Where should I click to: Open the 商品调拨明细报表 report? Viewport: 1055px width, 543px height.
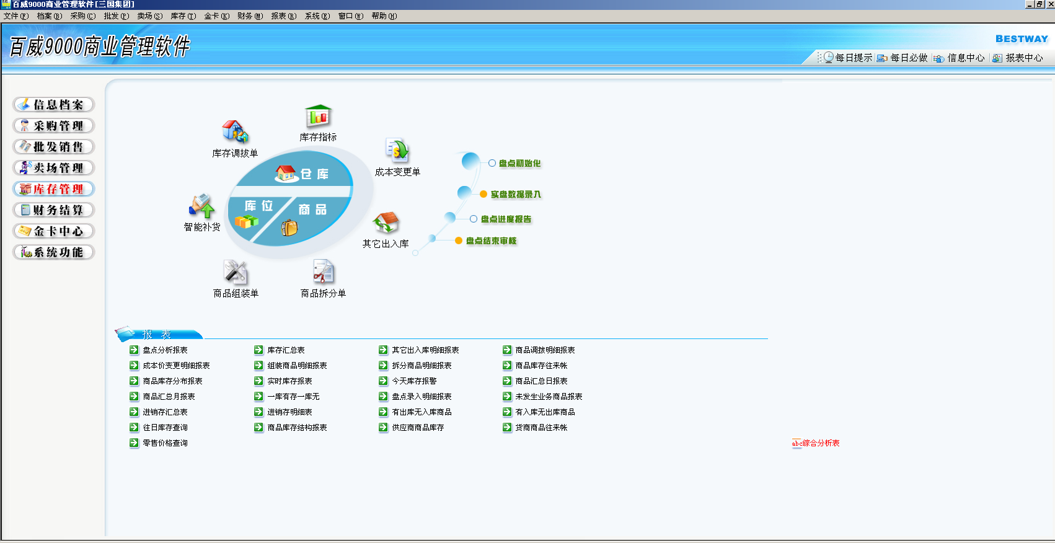(x=545, y=350)
